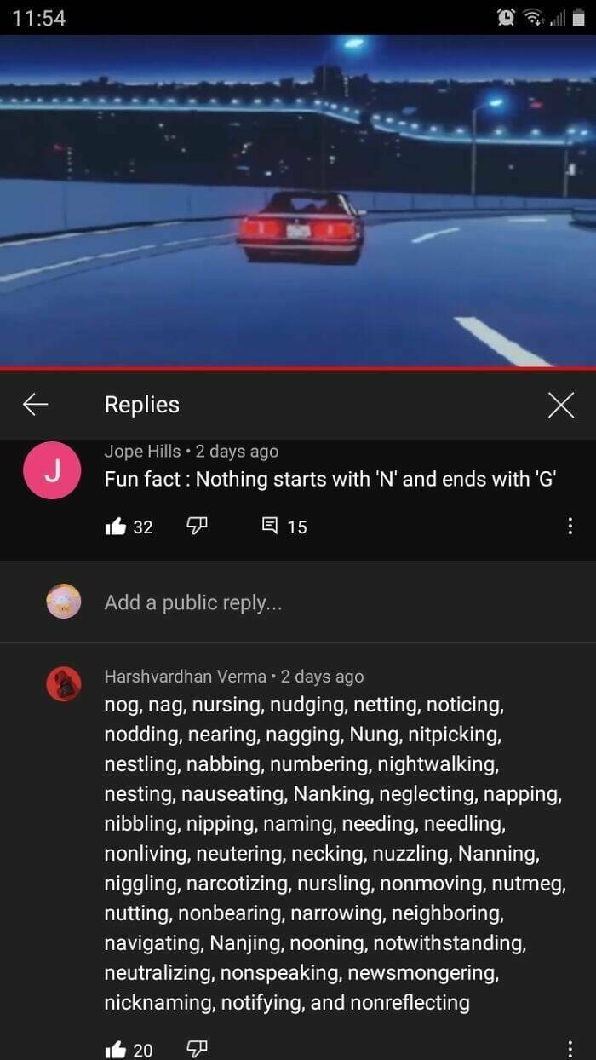Screen dimensions: 596x1060
Task: Select the Replies header title
Action: point(141,405)
